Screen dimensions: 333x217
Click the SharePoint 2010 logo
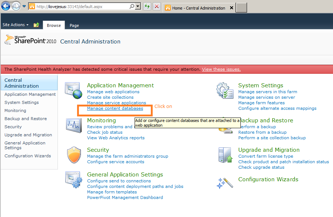point(30,40)
